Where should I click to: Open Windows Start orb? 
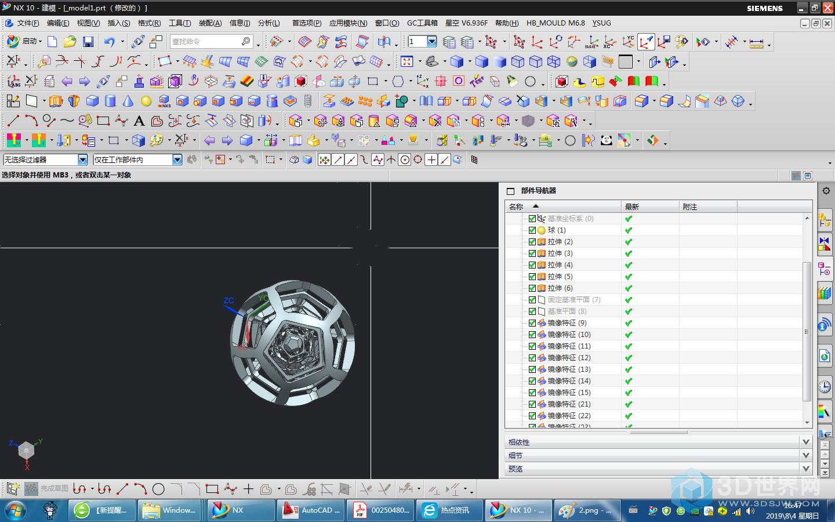coord(16,510)
